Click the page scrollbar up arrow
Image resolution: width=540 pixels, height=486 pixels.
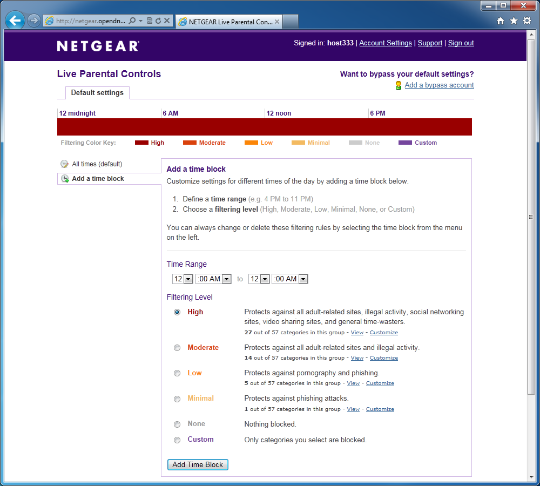click(531, 35)
